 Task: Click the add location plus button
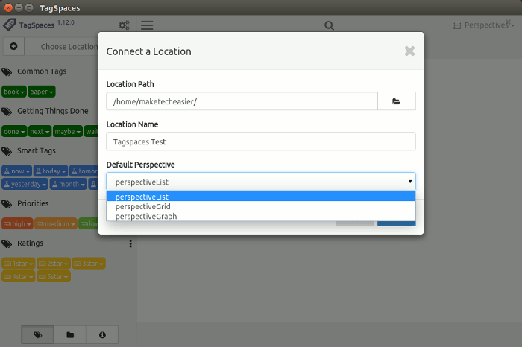coord(13,46)
